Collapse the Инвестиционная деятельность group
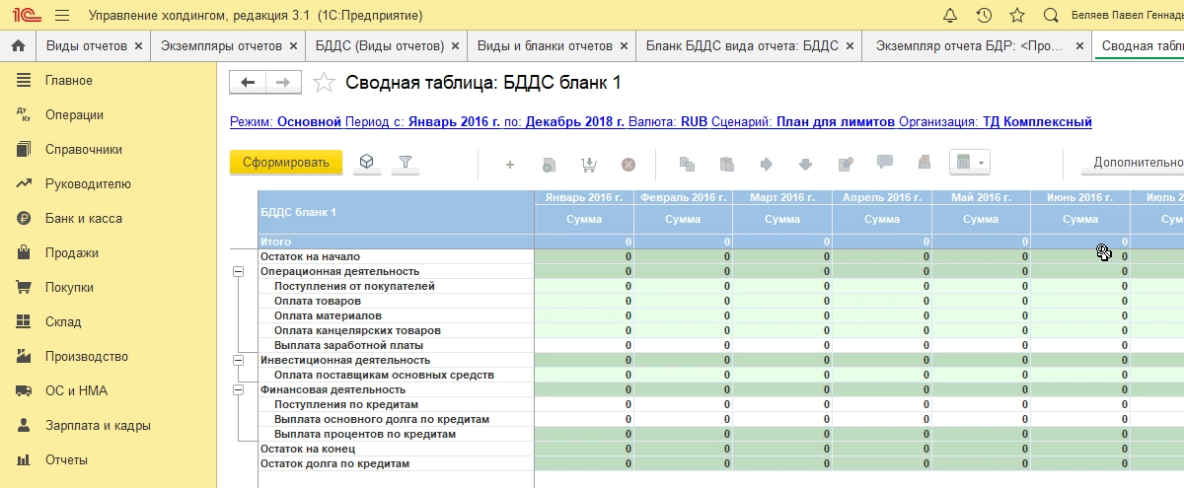1184x488 pixels. pyautogui.click(x=238, y=360)
